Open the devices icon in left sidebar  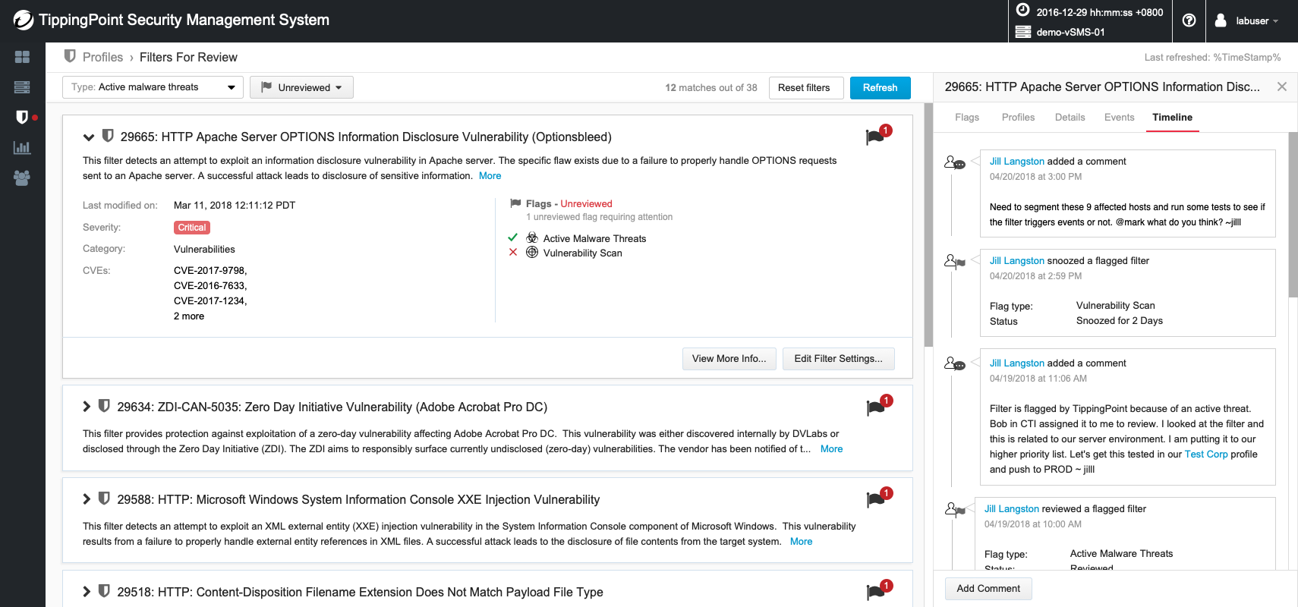point(22,87)
